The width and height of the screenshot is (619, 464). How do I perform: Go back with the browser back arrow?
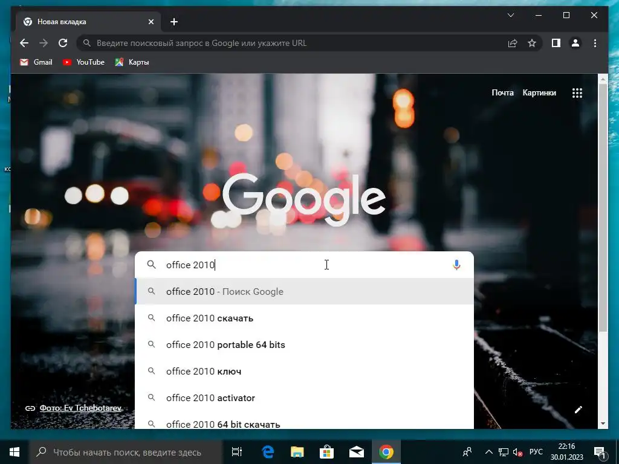click(24, 43)
